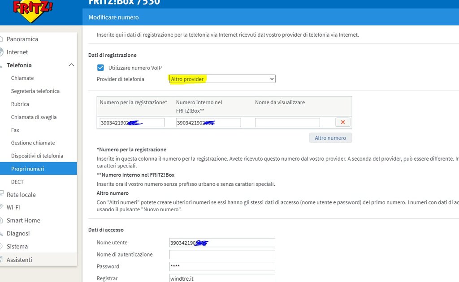459x282 pixels.
Task: Select Telefonia in sidebar
Action: click(19, 65)
